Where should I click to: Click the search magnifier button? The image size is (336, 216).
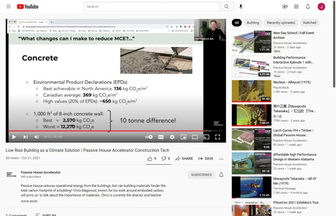click(x=226, y=7)
